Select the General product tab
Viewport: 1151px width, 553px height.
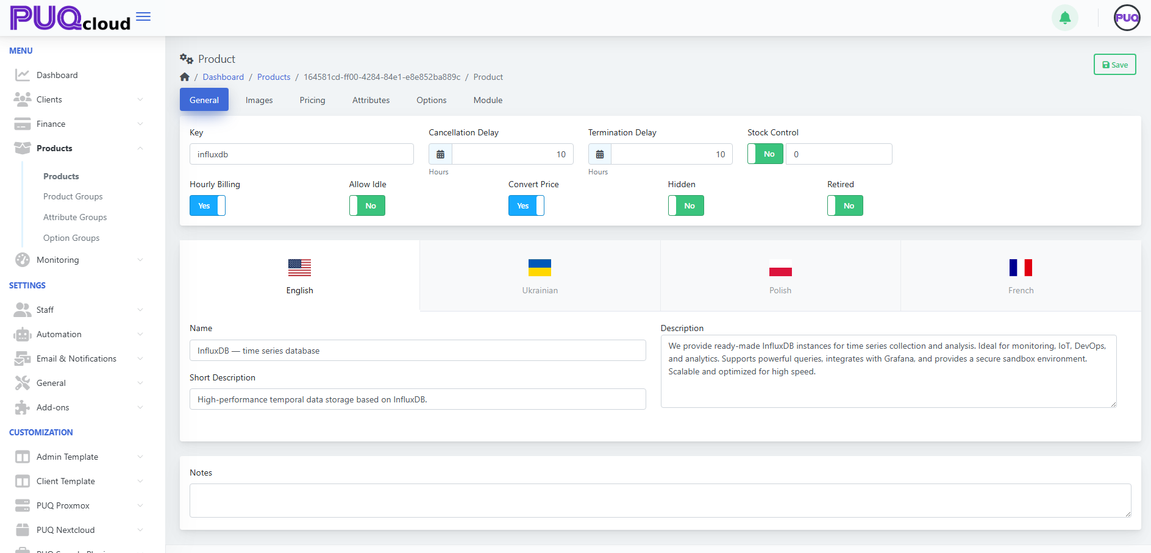204,100
